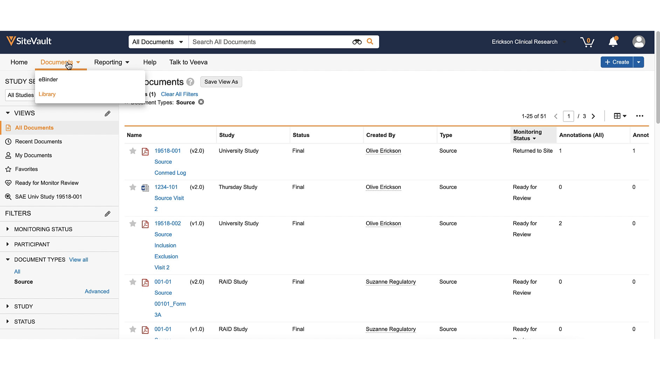Favorite 1234-101 Source Visit 2 star

tap(133, 187)
